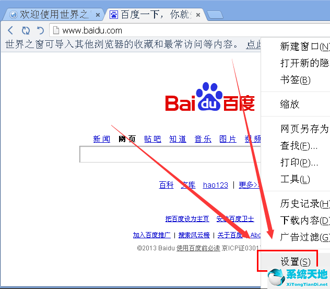Choose 查找(F)... in the menu
Screen dimensions: 330x289
coord(296,146)
